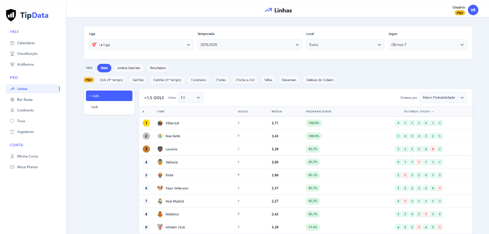The width and height of the screenshot is (489, 234).
Task: Open Calendário in the sidebar
Action: [33, 43]
